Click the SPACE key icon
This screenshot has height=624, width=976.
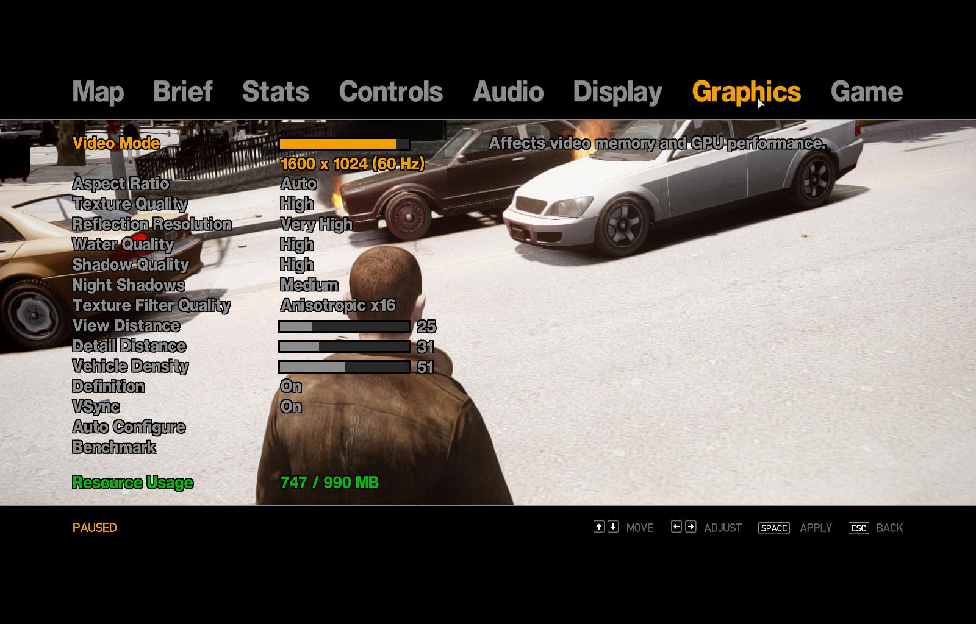click(774, 528)
